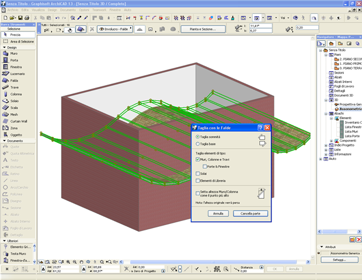Collapse the Piani tree node
362x280 pixels.
(326, 55)
